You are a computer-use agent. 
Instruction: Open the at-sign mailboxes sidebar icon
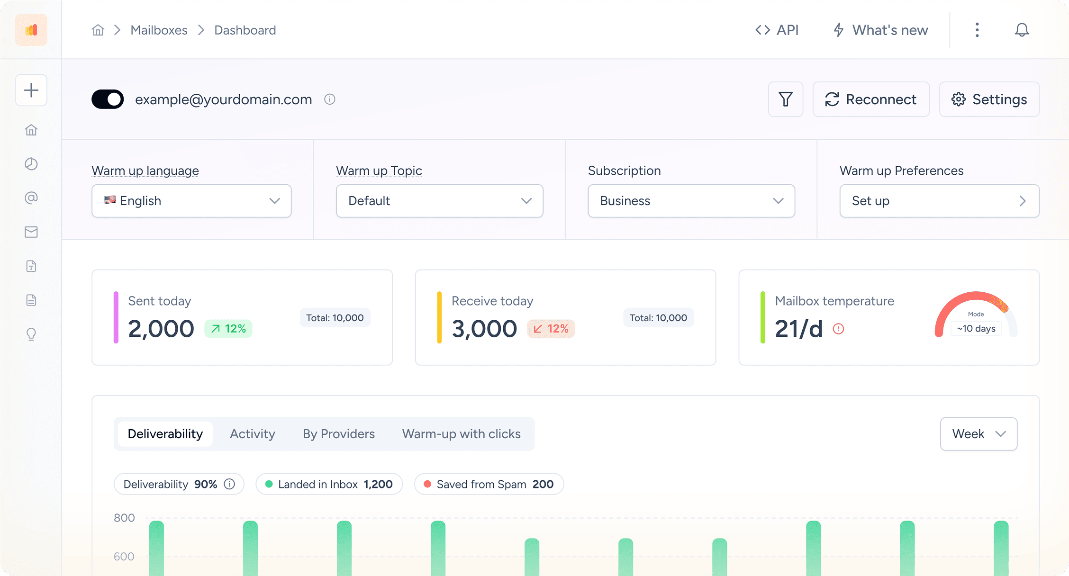(31, 198)
